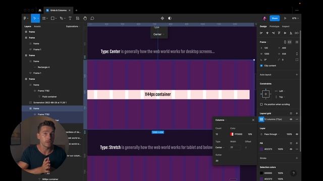Screen dimensions: 323x181
Task: Add a stroke
Action: click(x=297, y=158)
